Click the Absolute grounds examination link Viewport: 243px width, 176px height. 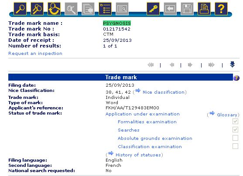155,139
